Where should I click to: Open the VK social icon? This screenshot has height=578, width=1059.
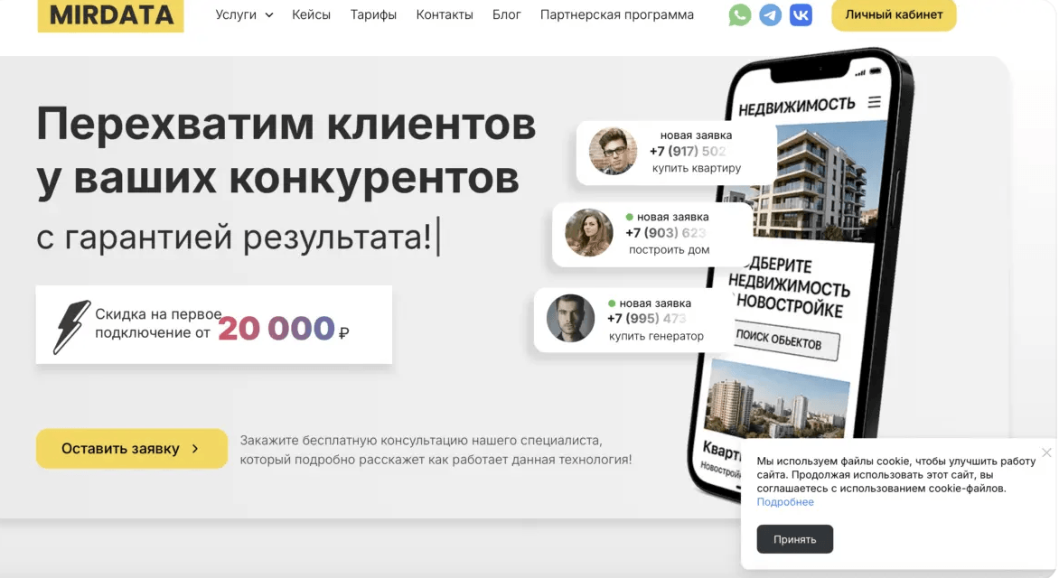(x=801, y=14)
